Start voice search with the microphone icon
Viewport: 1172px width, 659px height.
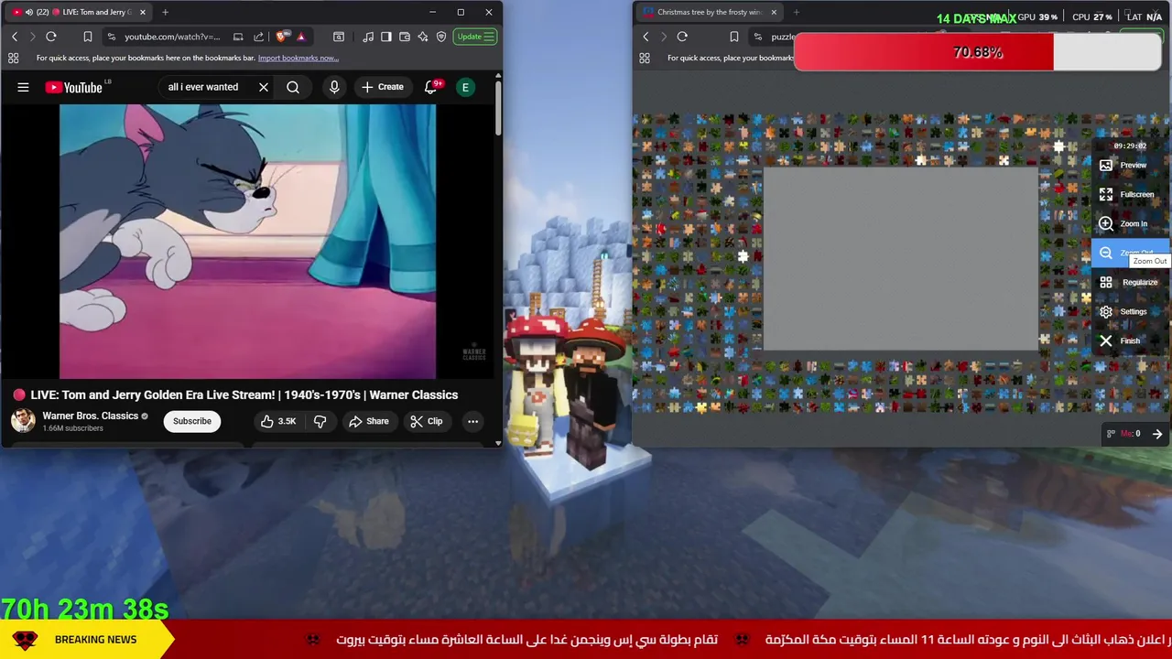pos(334,87)
